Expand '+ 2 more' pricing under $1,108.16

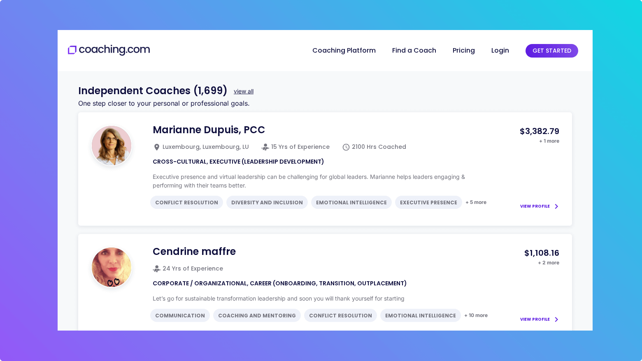(548, 263)
